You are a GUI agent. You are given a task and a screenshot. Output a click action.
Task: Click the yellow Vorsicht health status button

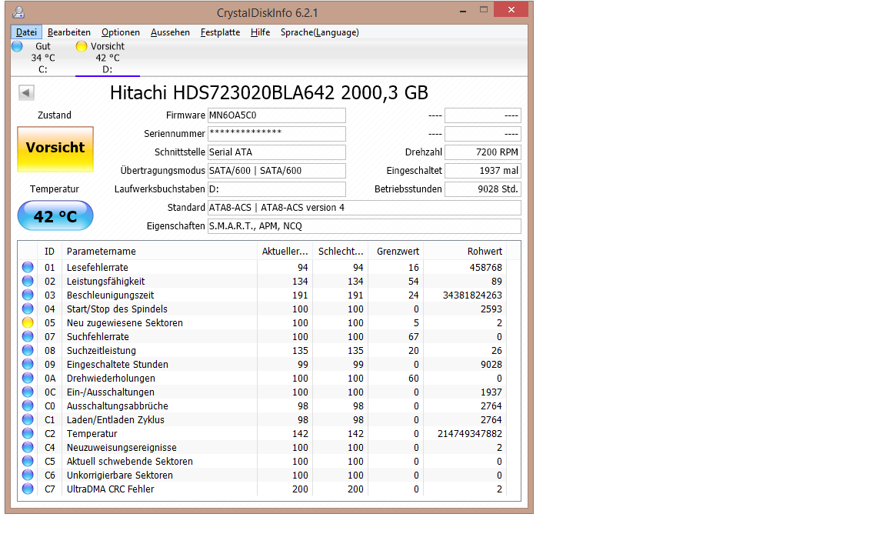click(x=55, y=149)
